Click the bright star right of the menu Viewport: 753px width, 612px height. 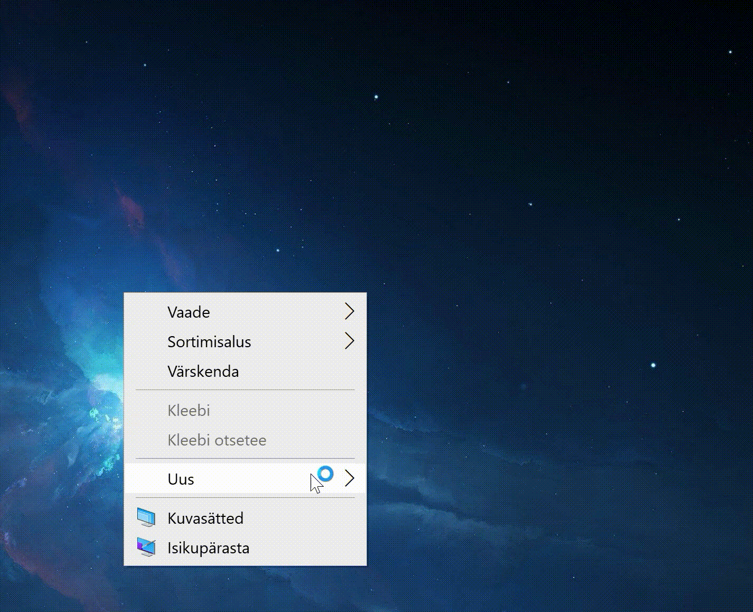click(653, 365)
